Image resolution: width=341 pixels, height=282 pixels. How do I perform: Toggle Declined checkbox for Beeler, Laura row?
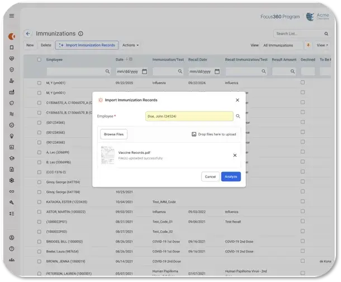point(302,251)
